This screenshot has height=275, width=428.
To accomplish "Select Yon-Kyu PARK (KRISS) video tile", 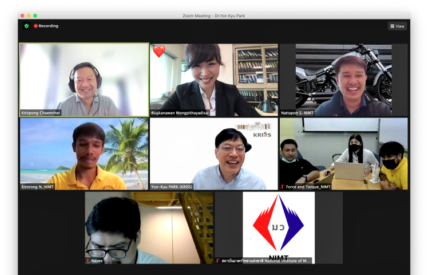I will tap(213, 154).
